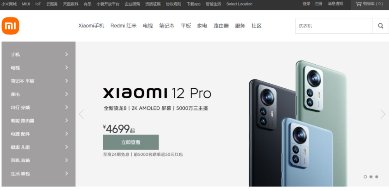The height and width of the screenshot is (191, 389).
Task: Open the Redmi 红米 navigation menu
Action: tap(124, 26)
